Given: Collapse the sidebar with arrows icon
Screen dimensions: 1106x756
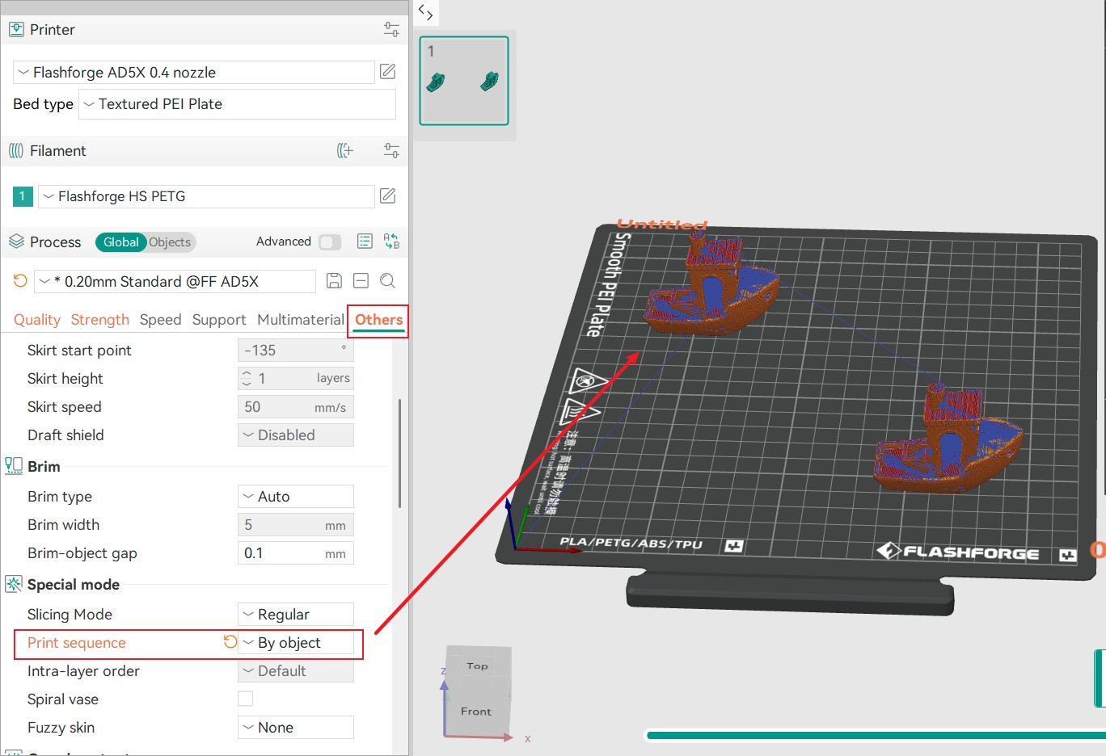Looking at the screenshot, I should click(426, 12).
